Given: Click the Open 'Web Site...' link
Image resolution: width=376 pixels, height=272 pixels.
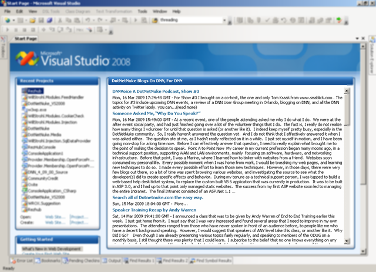Looking at the screenshot, I should coord(55,217).
